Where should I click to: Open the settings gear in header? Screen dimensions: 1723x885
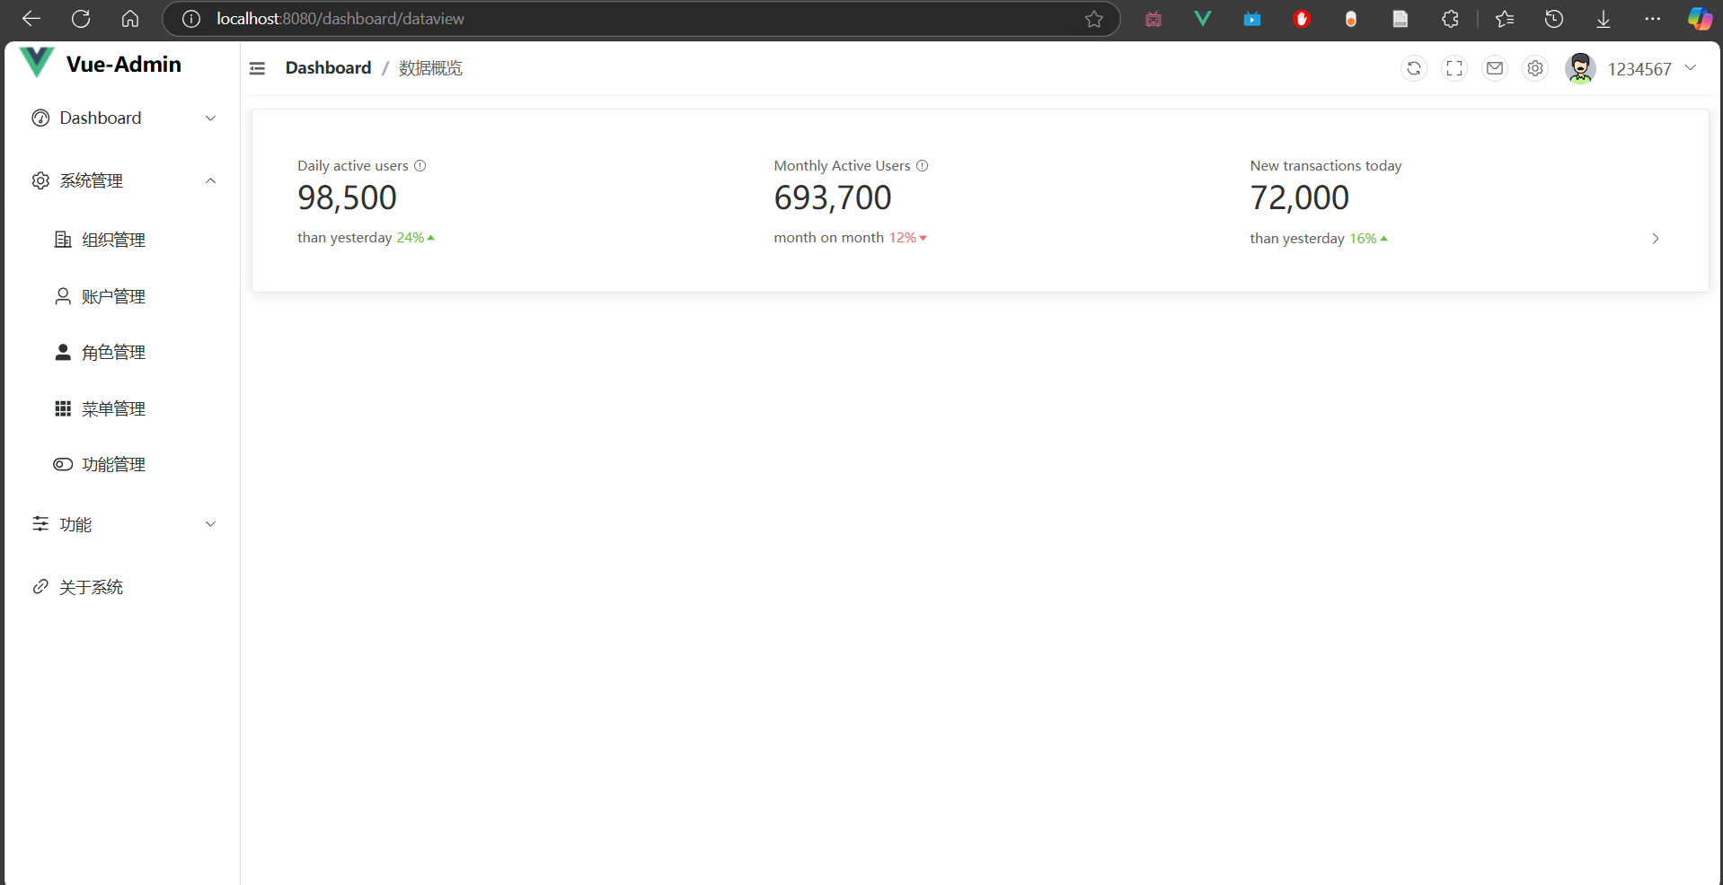pos(1535,68)
